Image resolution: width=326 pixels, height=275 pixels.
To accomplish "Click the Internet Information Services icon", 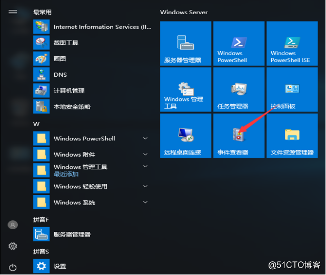I will click(x=42, y=27).
